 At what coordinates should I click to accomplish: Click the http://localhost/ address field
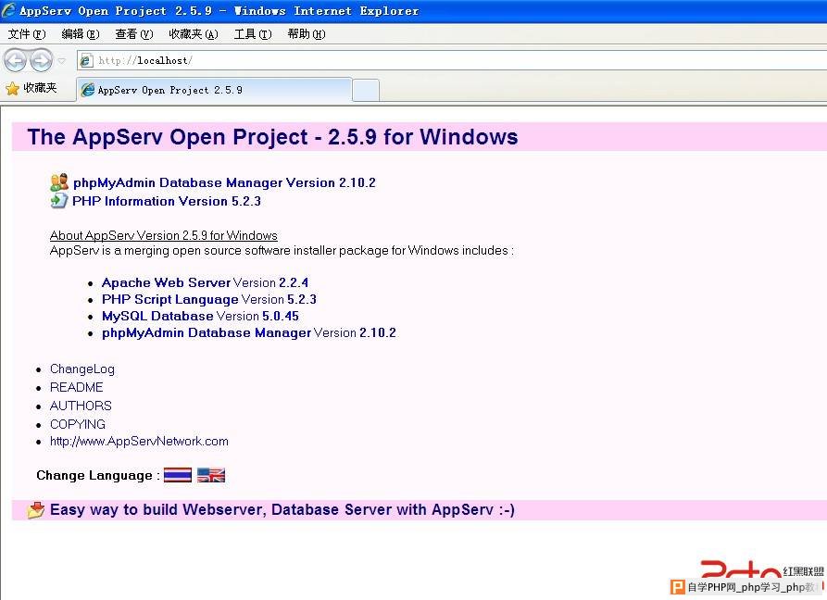[452, 60]
